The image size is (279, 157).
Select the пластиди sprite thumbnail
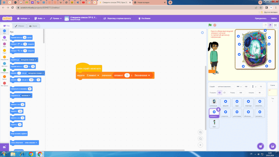click(248, 103)
